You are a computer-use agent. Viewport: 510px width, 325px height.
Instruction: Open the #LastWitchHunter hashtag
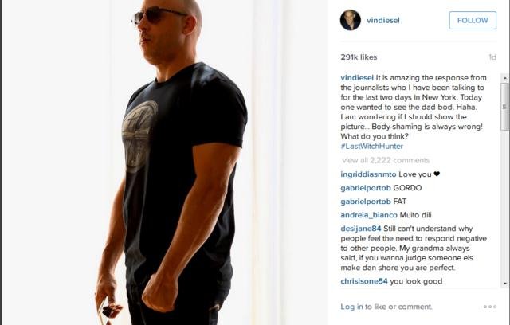[372, 147]
